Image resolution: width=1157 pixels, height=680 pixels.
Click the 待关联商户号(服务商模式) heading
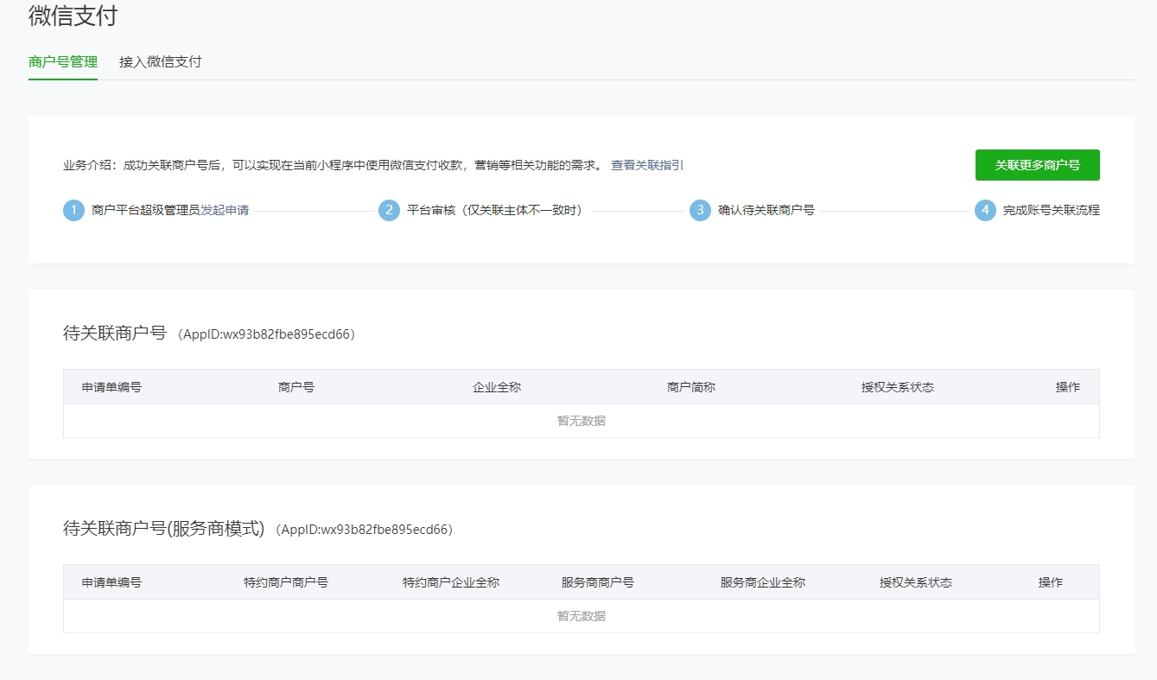coord(163,529)
